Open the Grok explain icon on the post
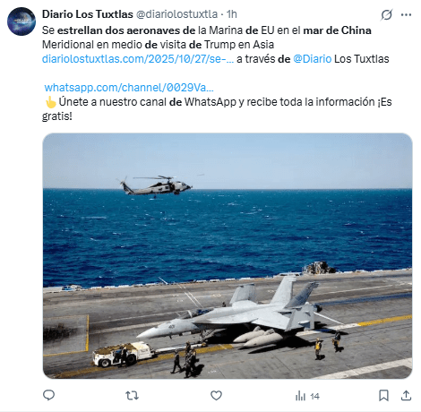Screen dimensions: 421x412 [386, 14]
